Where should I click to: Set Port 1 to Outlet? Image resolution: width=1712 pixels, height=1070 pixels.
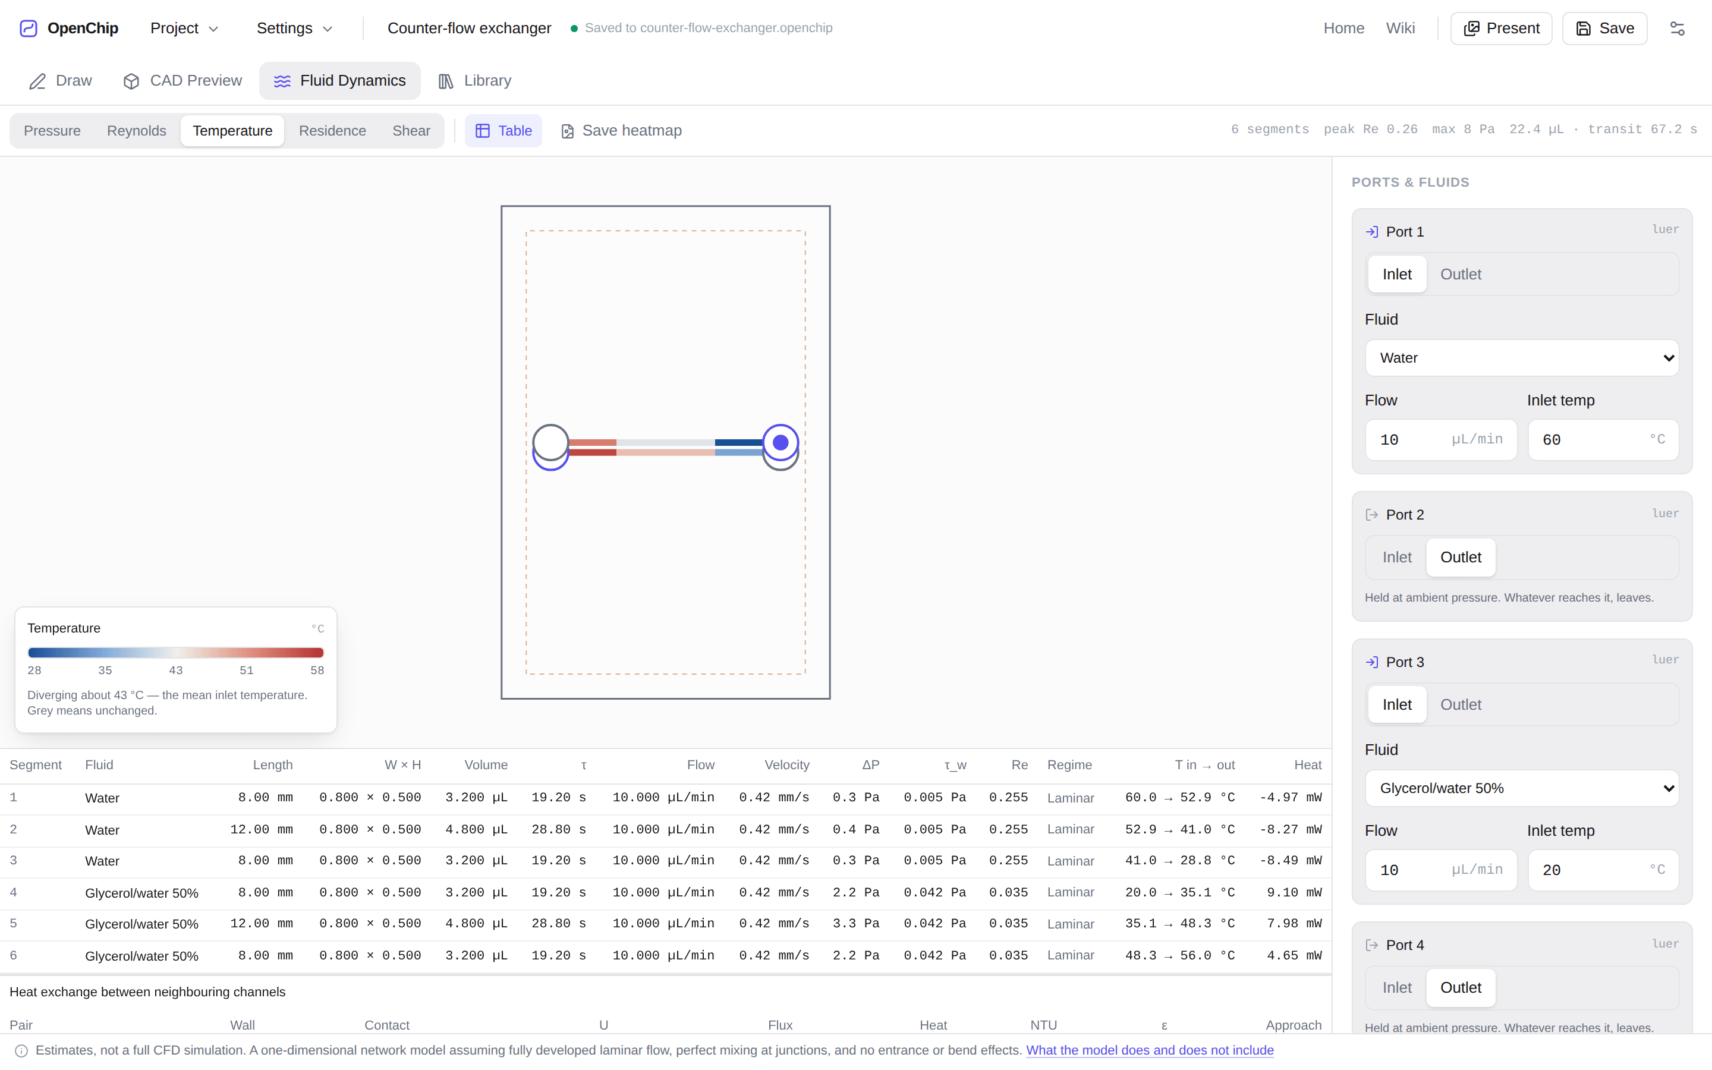click(x=1460, y=275)
